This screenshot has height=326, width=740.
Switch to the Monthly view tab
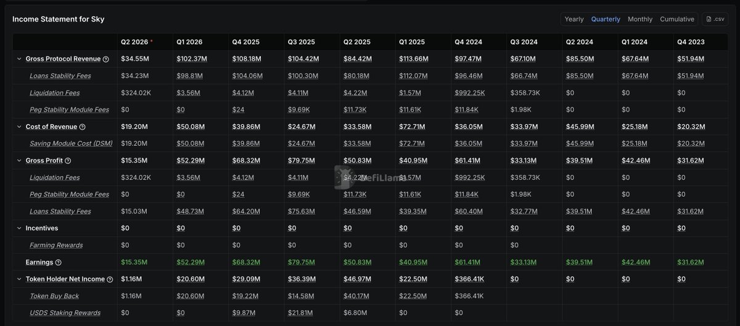(639, 19)
